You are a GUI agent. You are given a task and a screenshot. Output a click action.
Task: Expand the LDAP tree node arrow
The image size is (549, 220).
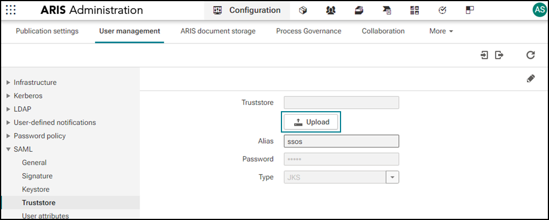9,109
